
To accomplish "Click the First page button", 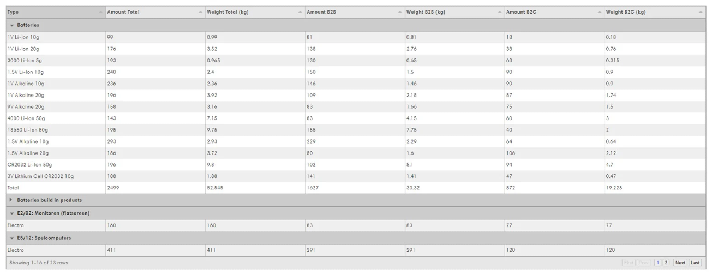I will [629, 263].
